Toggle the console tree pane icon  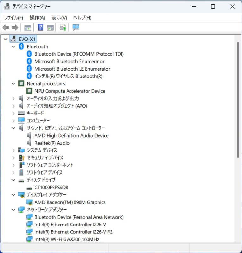click(x=28, y=28)
